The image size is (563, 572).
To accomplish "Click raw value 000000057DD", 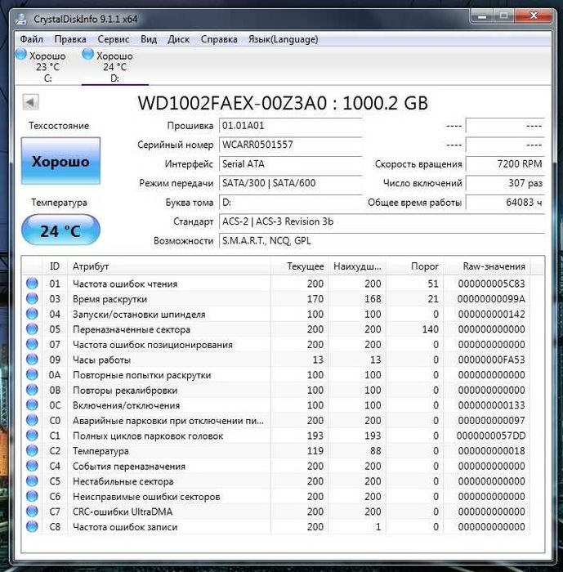I will click(x=491, y=436).
